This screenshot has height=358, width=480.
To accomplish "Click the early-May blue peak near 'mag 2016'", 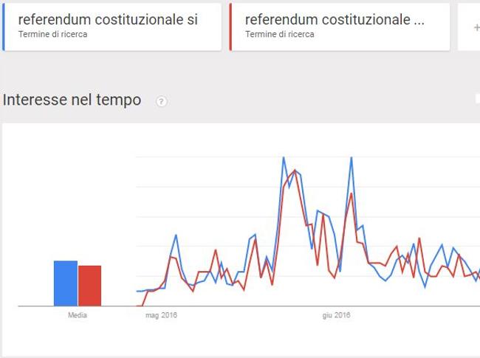I will tap(176, 235).
